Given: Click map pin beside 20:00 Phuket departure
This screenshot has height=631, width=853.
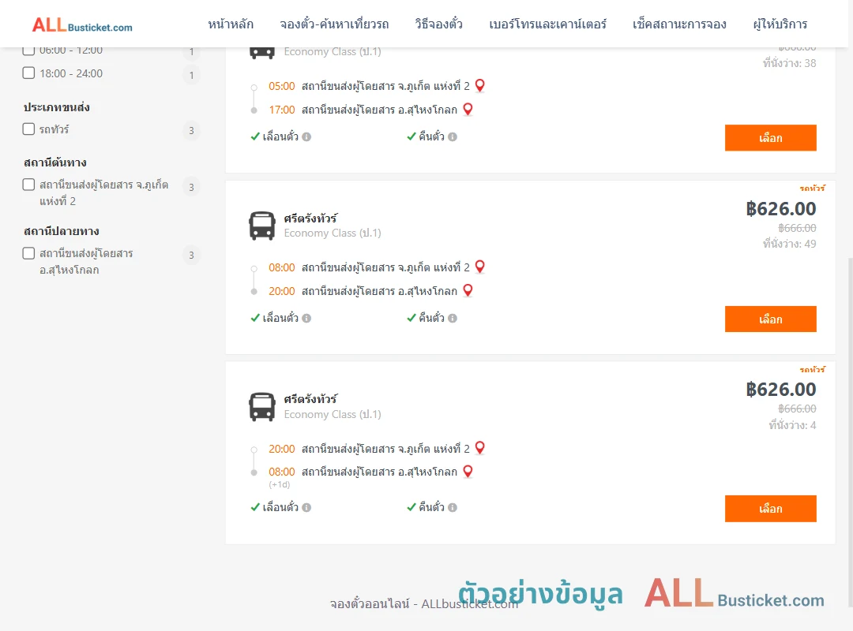Looking at the screenshot, I should pos(480,448).
